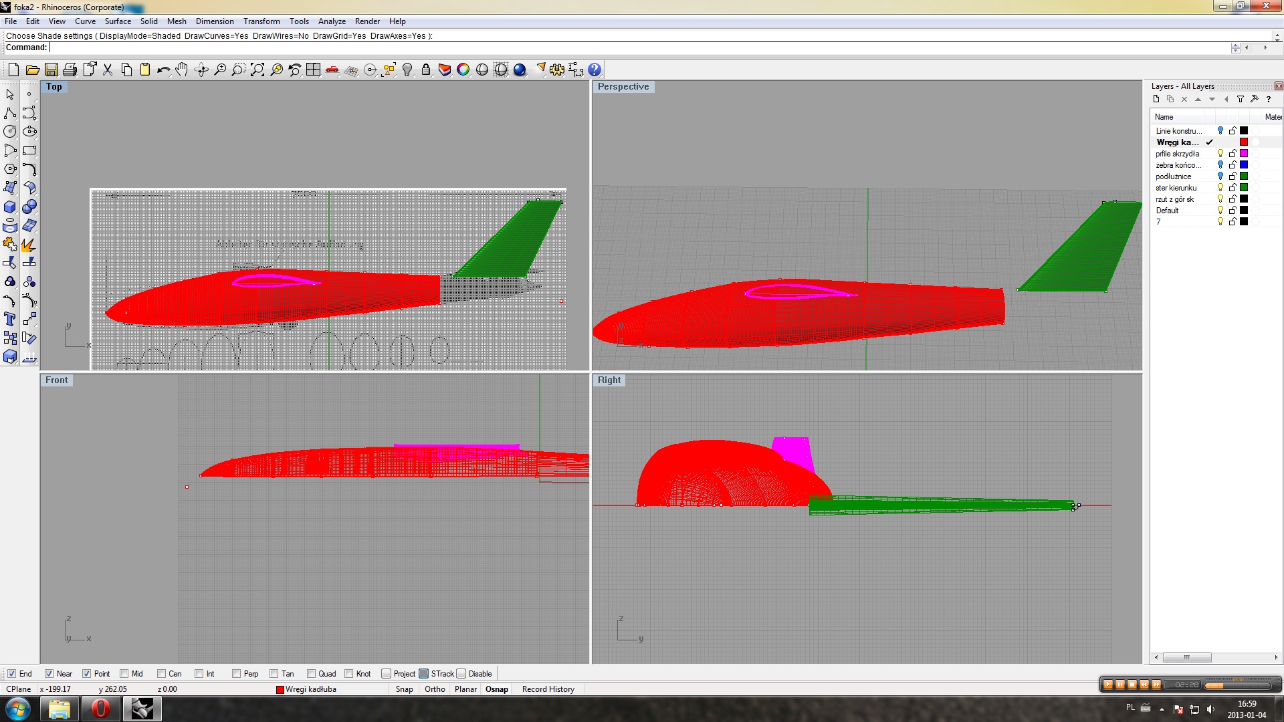Click the Options gear icon

(x=557, y=70)
